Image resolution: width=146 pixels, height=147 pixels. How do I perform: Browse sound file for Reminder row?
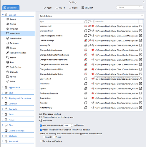pyautogui.click(x=140, y=103)
